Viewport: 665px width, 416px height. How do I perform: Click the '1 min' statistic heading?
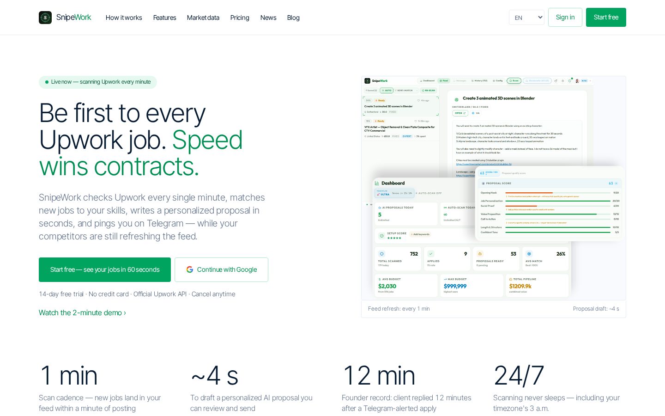[68, 375]
